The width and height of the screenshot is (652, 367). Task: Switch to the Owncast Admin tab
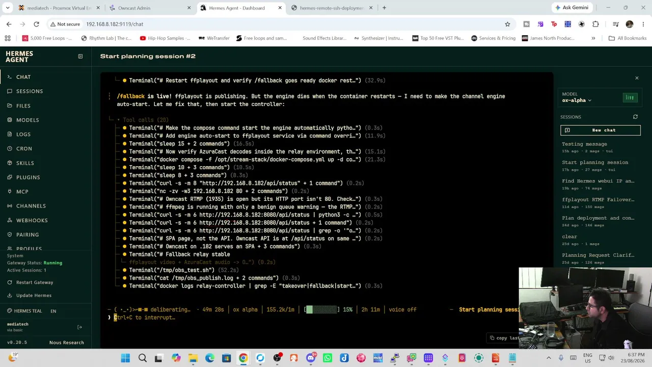tap(149, 8)
